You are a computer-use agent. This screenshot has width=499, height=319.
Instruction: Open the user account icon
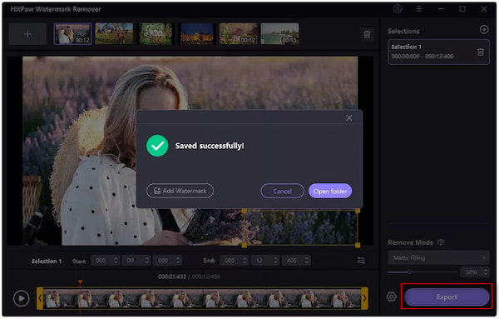[398, 9]
